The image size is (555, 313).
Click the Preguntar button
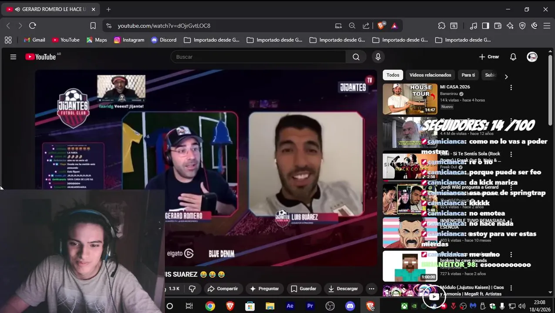point(264,289)
